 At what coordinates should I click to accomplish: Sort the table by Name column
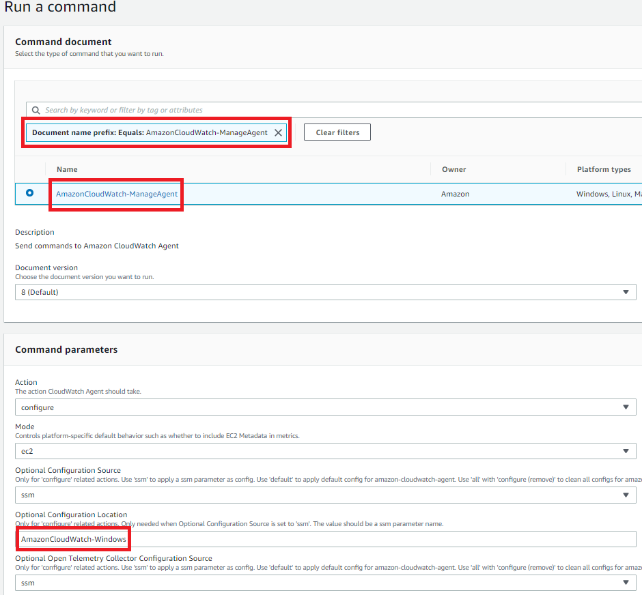coord(65,169)
